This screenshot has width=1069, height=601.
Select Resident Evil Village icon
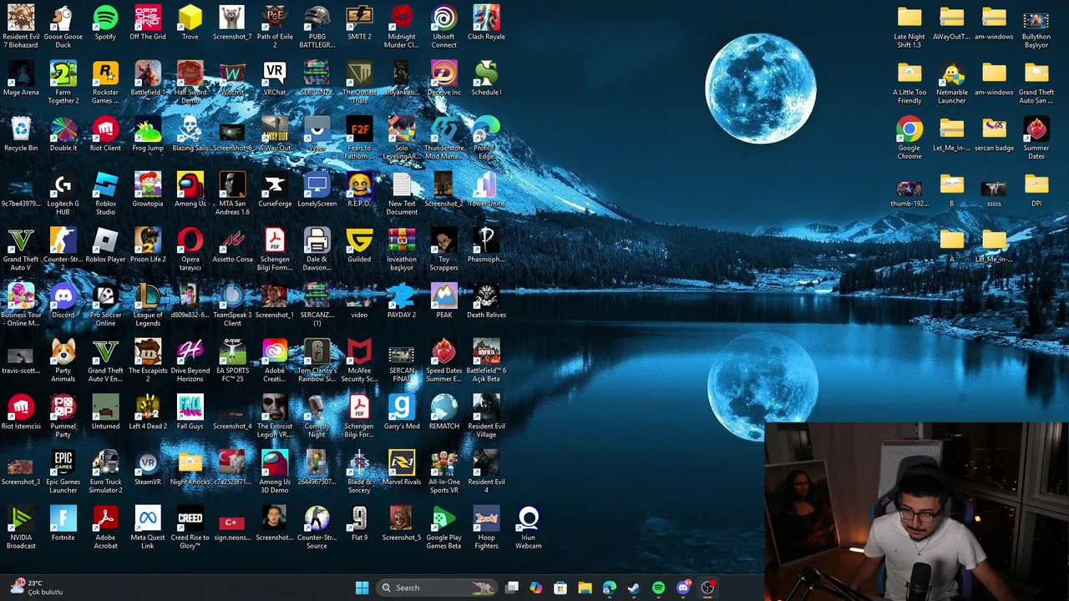486,417
